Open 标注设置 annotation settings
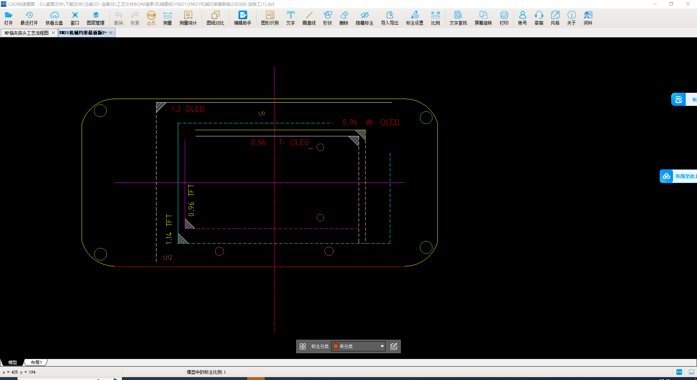The image size is (697, 380). [415, 18]
